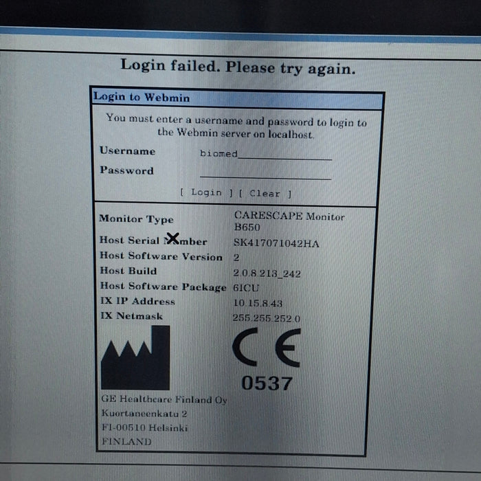Click the Username field label
The width and height of the screenshot is (481, 481).
pos(127,151)
